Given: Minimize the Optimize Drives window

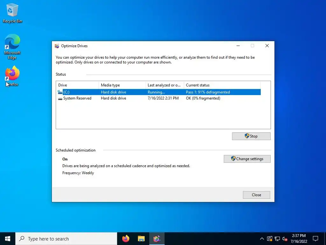Looking at the screenshot, I should click(238, 46).
